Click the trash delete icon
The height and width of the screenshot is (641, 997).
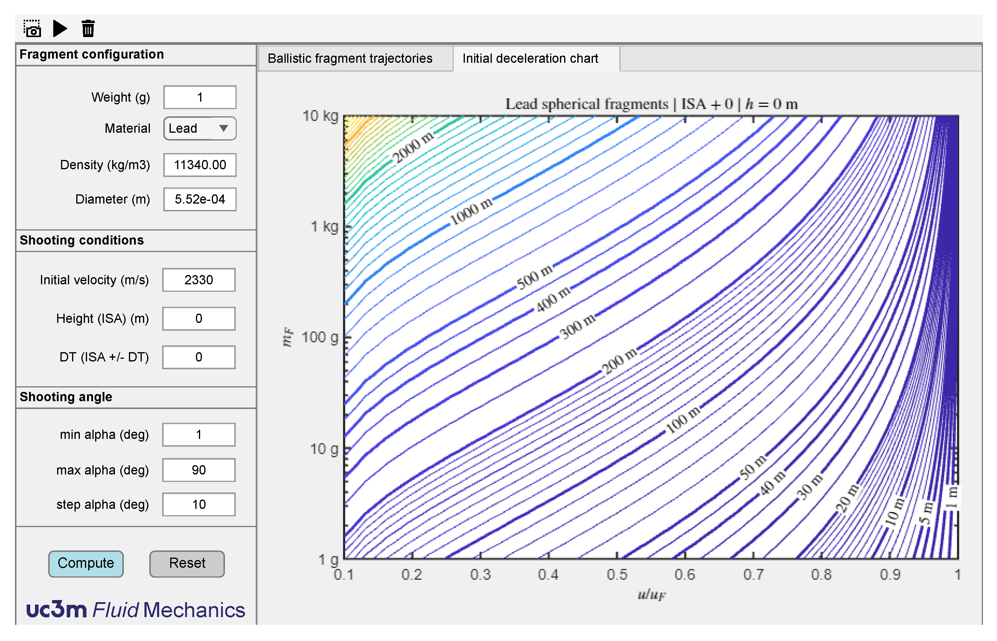pyautogui.click(x=88, y=29)
